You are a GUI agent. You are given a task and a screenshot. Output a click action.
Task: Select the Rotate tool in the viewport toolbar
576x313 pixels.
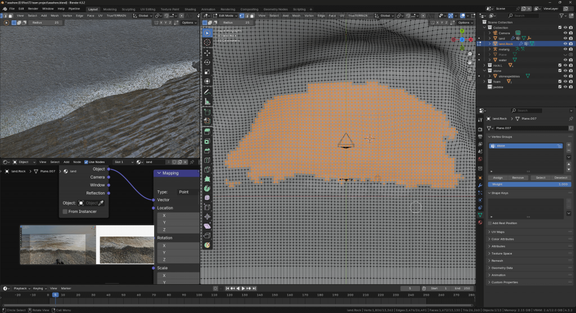(207, 62)
